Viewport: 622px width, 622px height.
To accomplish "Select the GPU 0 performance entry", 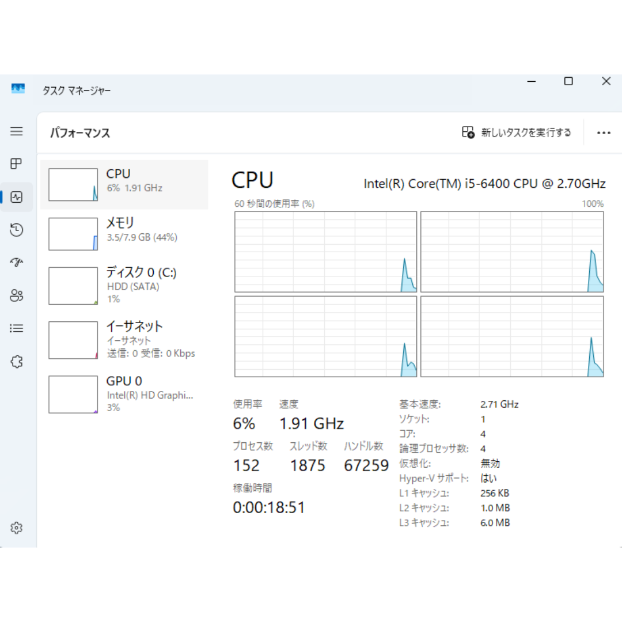I will click(124, 395).
